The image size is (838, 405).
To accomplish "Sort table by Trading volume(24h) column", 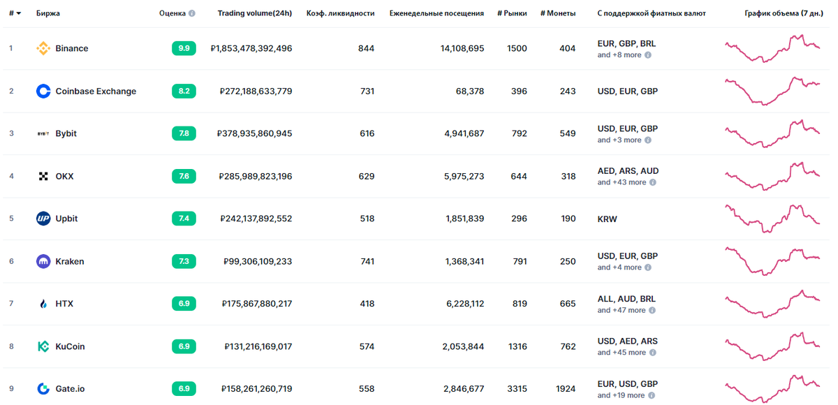I will (x=254, y=13).
